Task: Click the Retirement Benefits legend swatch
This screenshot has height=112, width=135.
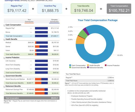Action: tap(88, 67)
